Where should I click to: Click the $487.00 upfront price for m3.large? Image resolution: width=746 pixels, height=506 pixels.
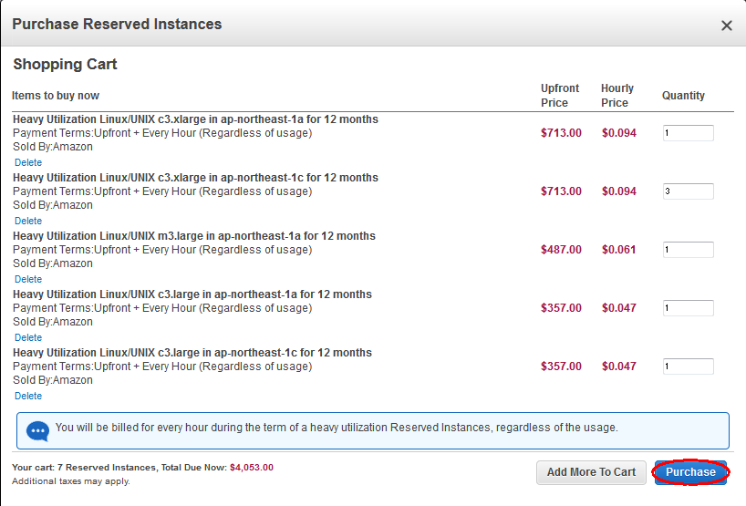561,250
